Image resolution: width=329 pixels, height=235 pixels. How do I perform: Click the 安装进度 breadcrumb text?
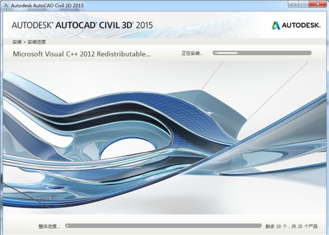coord(37,42)
